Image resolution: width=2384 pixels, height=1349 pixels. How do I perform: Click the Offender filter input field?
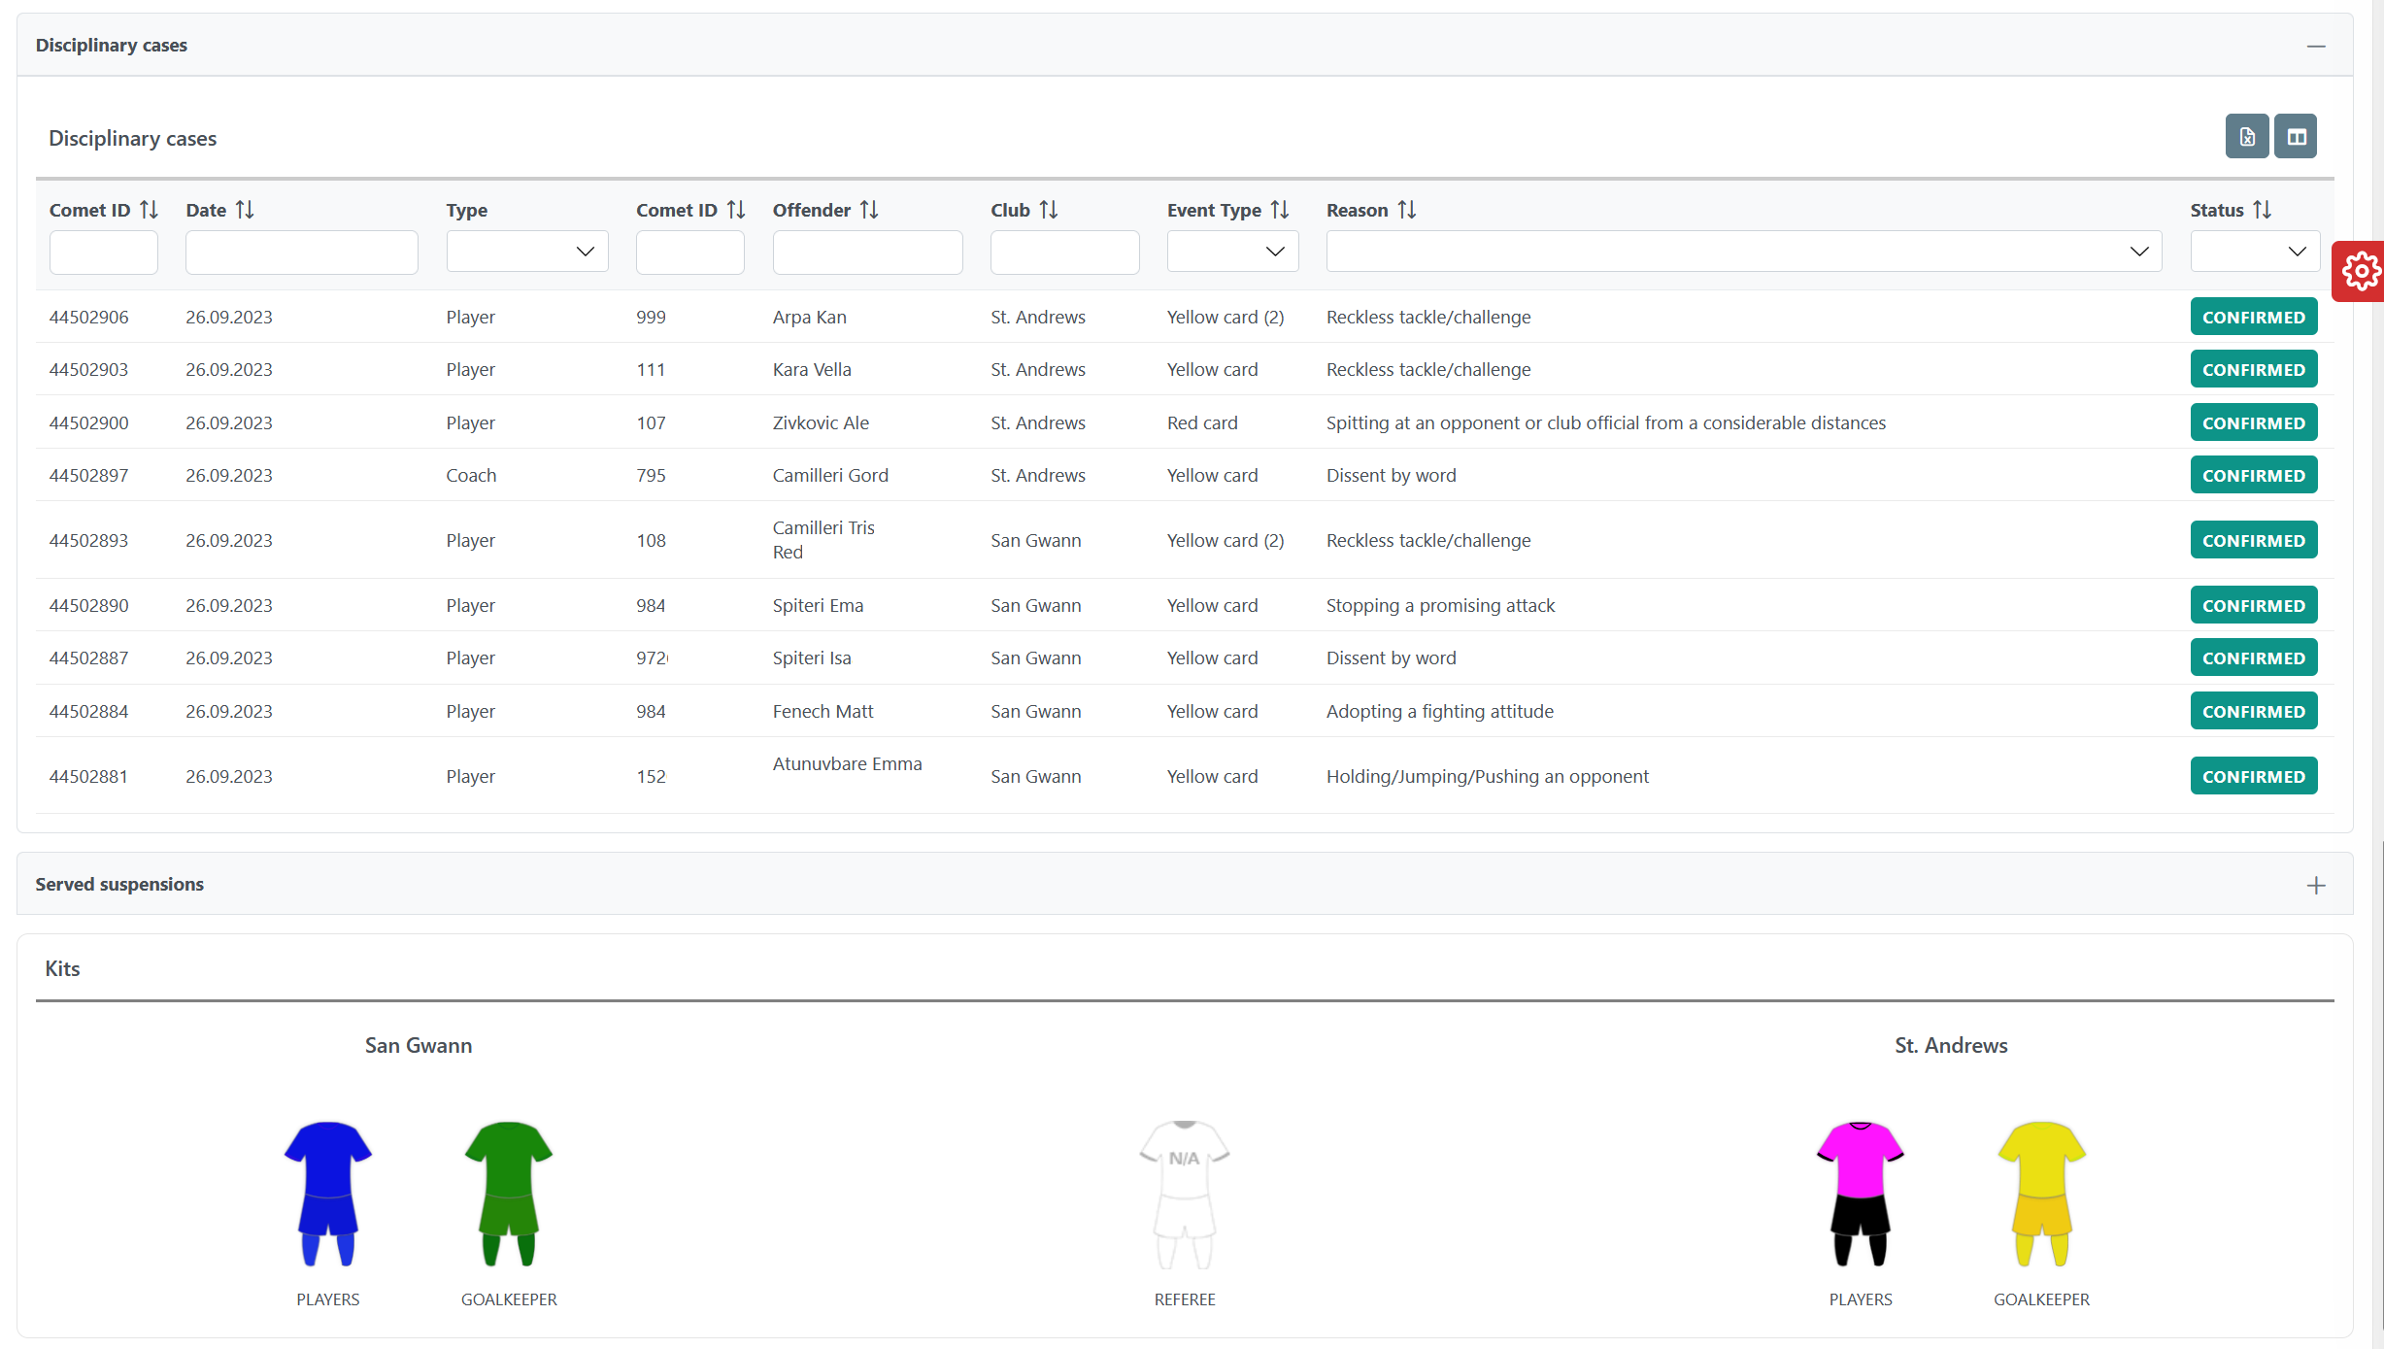(867, 253)
